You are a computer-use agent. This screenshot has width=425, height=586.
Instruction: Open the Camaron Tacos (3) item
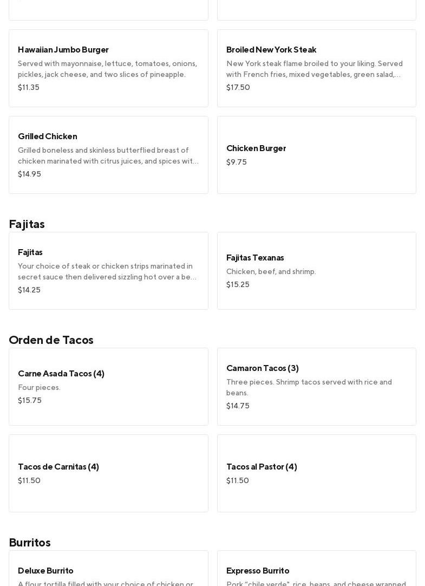pos(316,386)
